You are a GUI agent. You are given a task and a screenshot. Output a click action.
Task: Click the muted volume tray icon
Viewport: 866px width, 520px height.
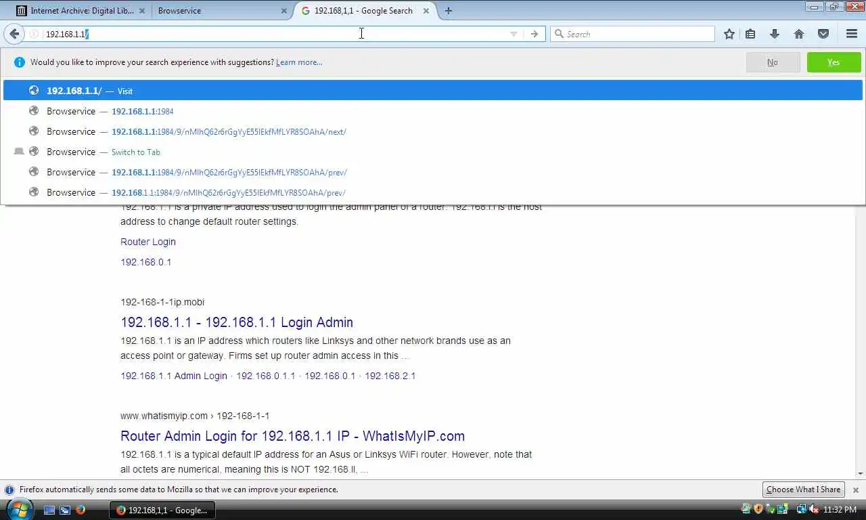click(814, 509)
